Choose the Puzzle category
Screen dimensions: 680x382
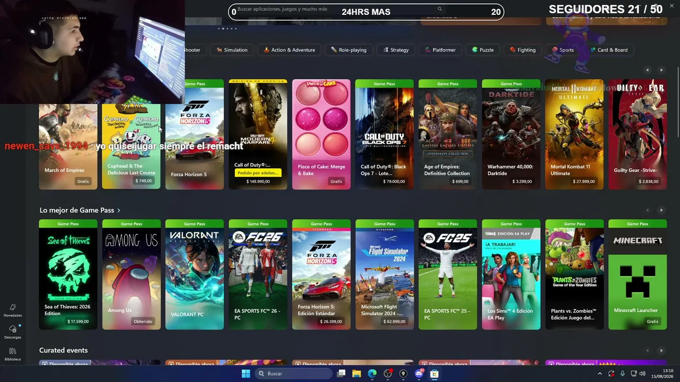click(x=483, y=50)
